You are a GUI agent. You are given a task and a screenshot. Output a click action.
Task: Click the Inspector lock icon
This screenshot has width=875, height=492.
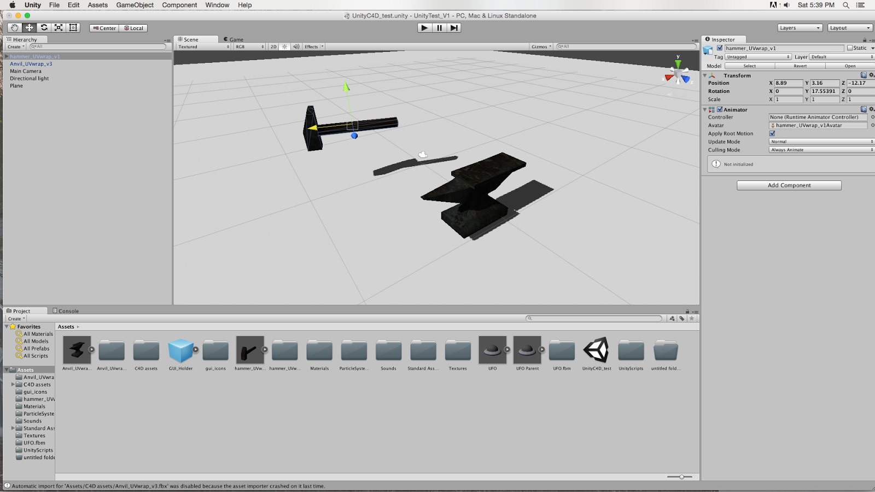point(865,40)
